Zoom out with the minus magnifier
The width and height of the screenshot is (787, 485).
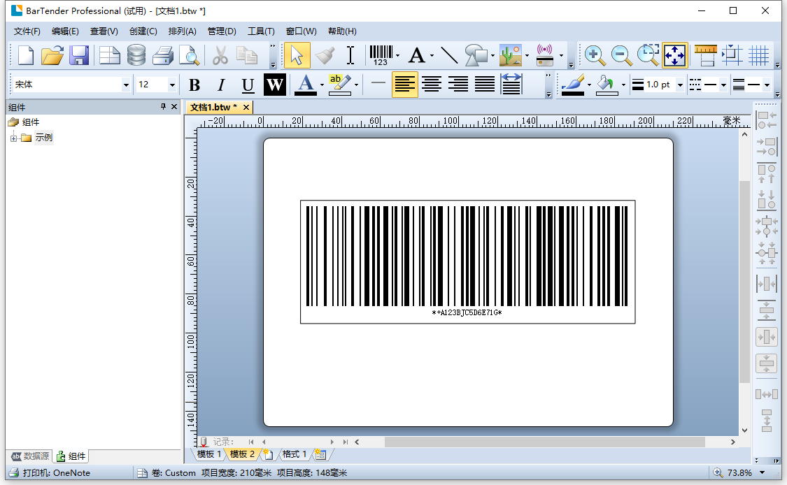pos(621,55)
